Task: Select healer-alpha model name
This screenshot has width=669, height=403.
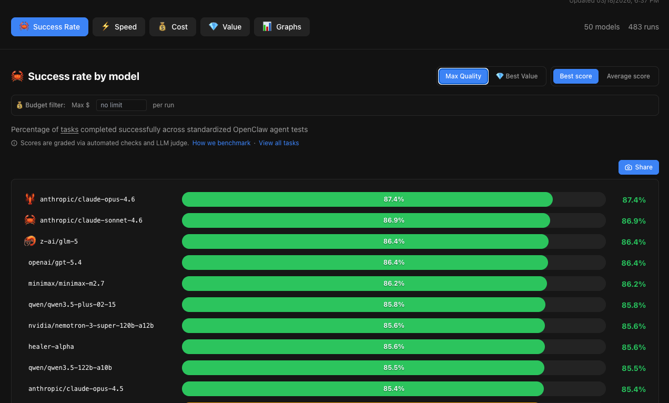Action: tap(51, 347)
